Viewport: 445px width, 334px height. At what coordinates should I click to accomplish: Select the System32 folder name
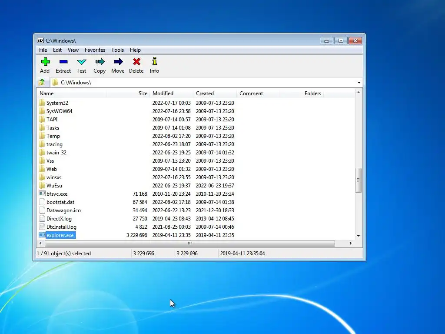pos(57,103)
